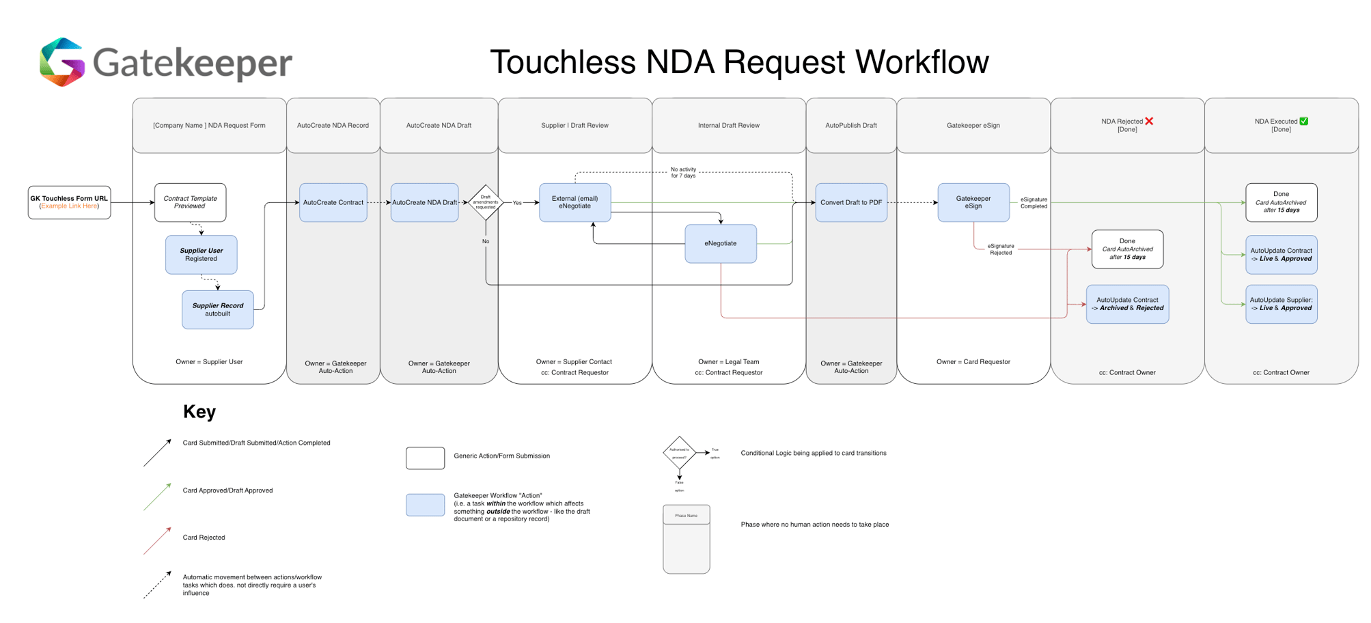Select the eNegotiate workflow action
Screen dimensions: 1371x623
coord(721,243)
